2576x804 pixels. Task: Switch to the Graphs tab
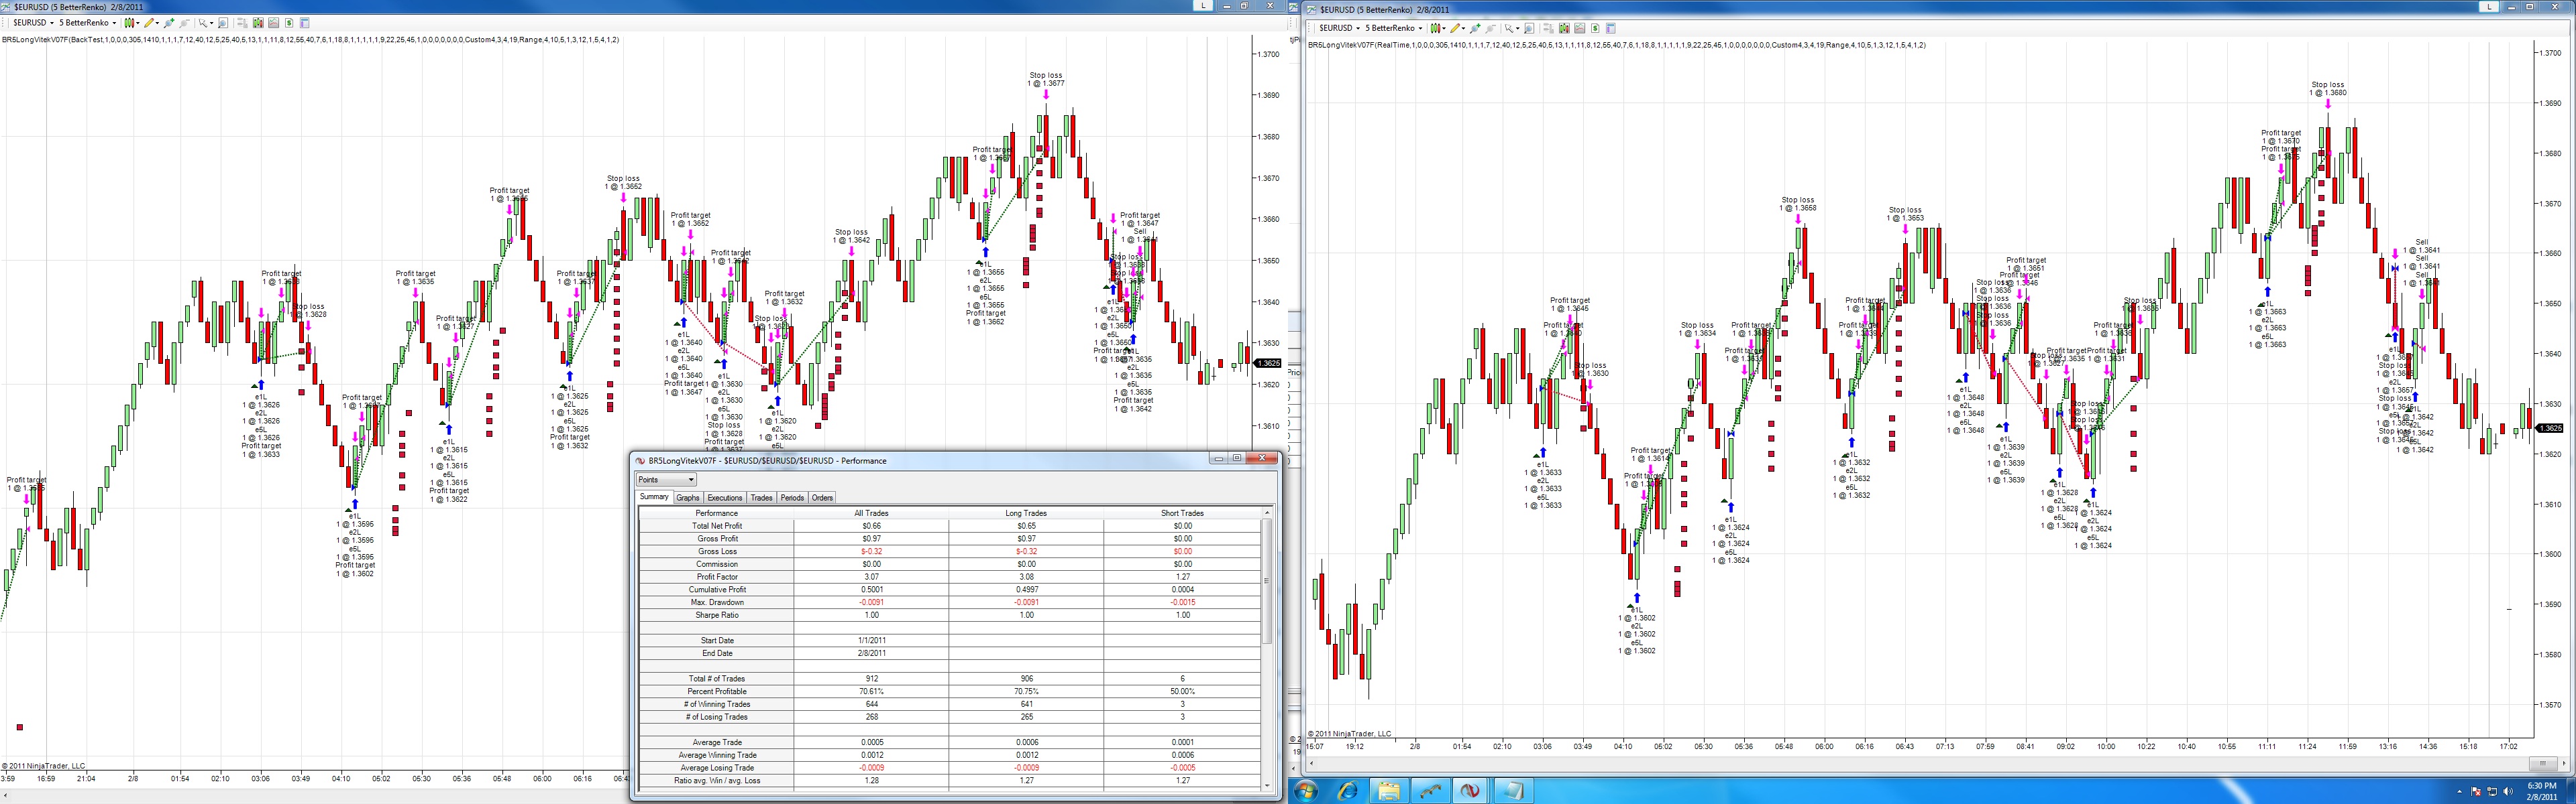tap(688, 497)
